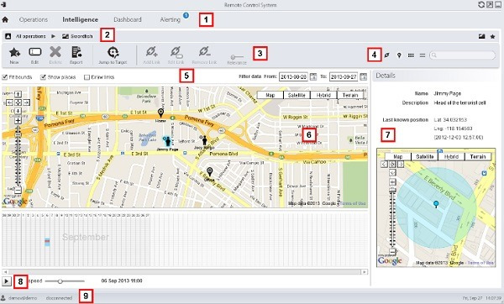The height and width of the screenshot is (304, 504).
Task: Toggle the Show places checkbox
Action: click(44, 77)
